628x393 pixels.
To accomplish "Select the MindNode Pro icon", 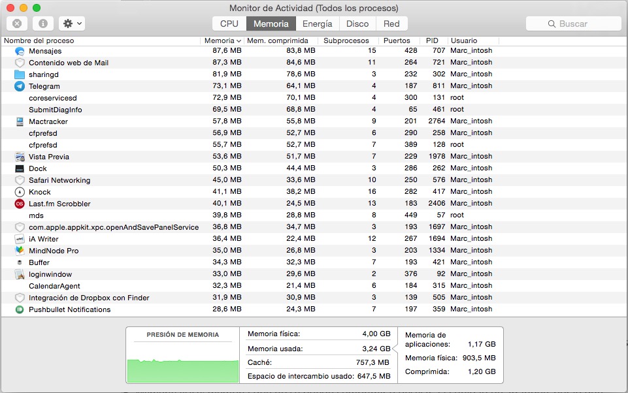I will tap(20, 250).
